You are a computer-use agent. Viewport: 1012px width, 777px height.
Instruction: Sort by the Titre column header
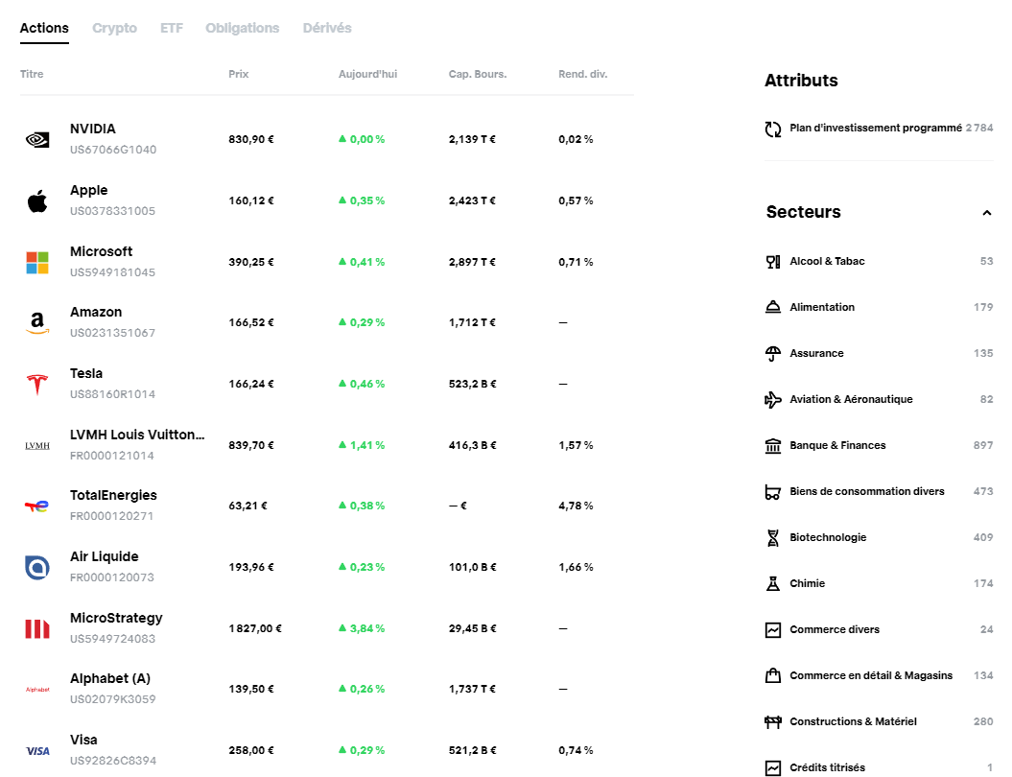(32, 74)
